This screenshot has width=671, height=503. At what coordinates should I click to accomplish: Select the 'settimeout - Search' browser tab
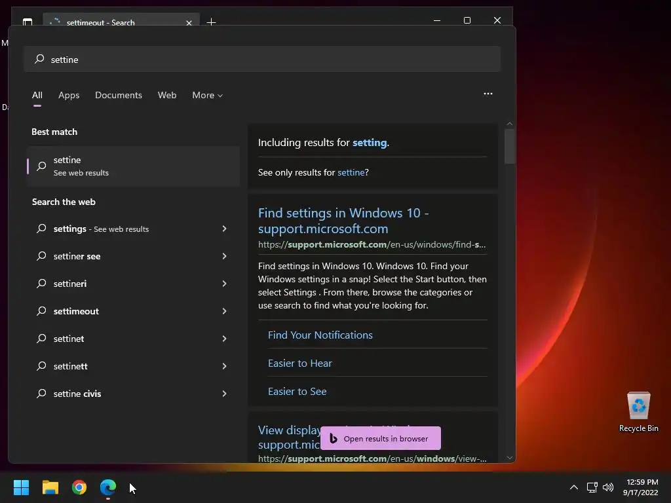click(121, 21)
